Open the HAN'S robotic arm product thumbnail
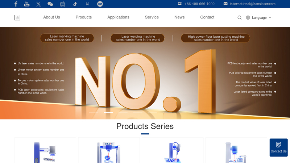The width and height of the screenshot is (290, 163). (173, 150)
